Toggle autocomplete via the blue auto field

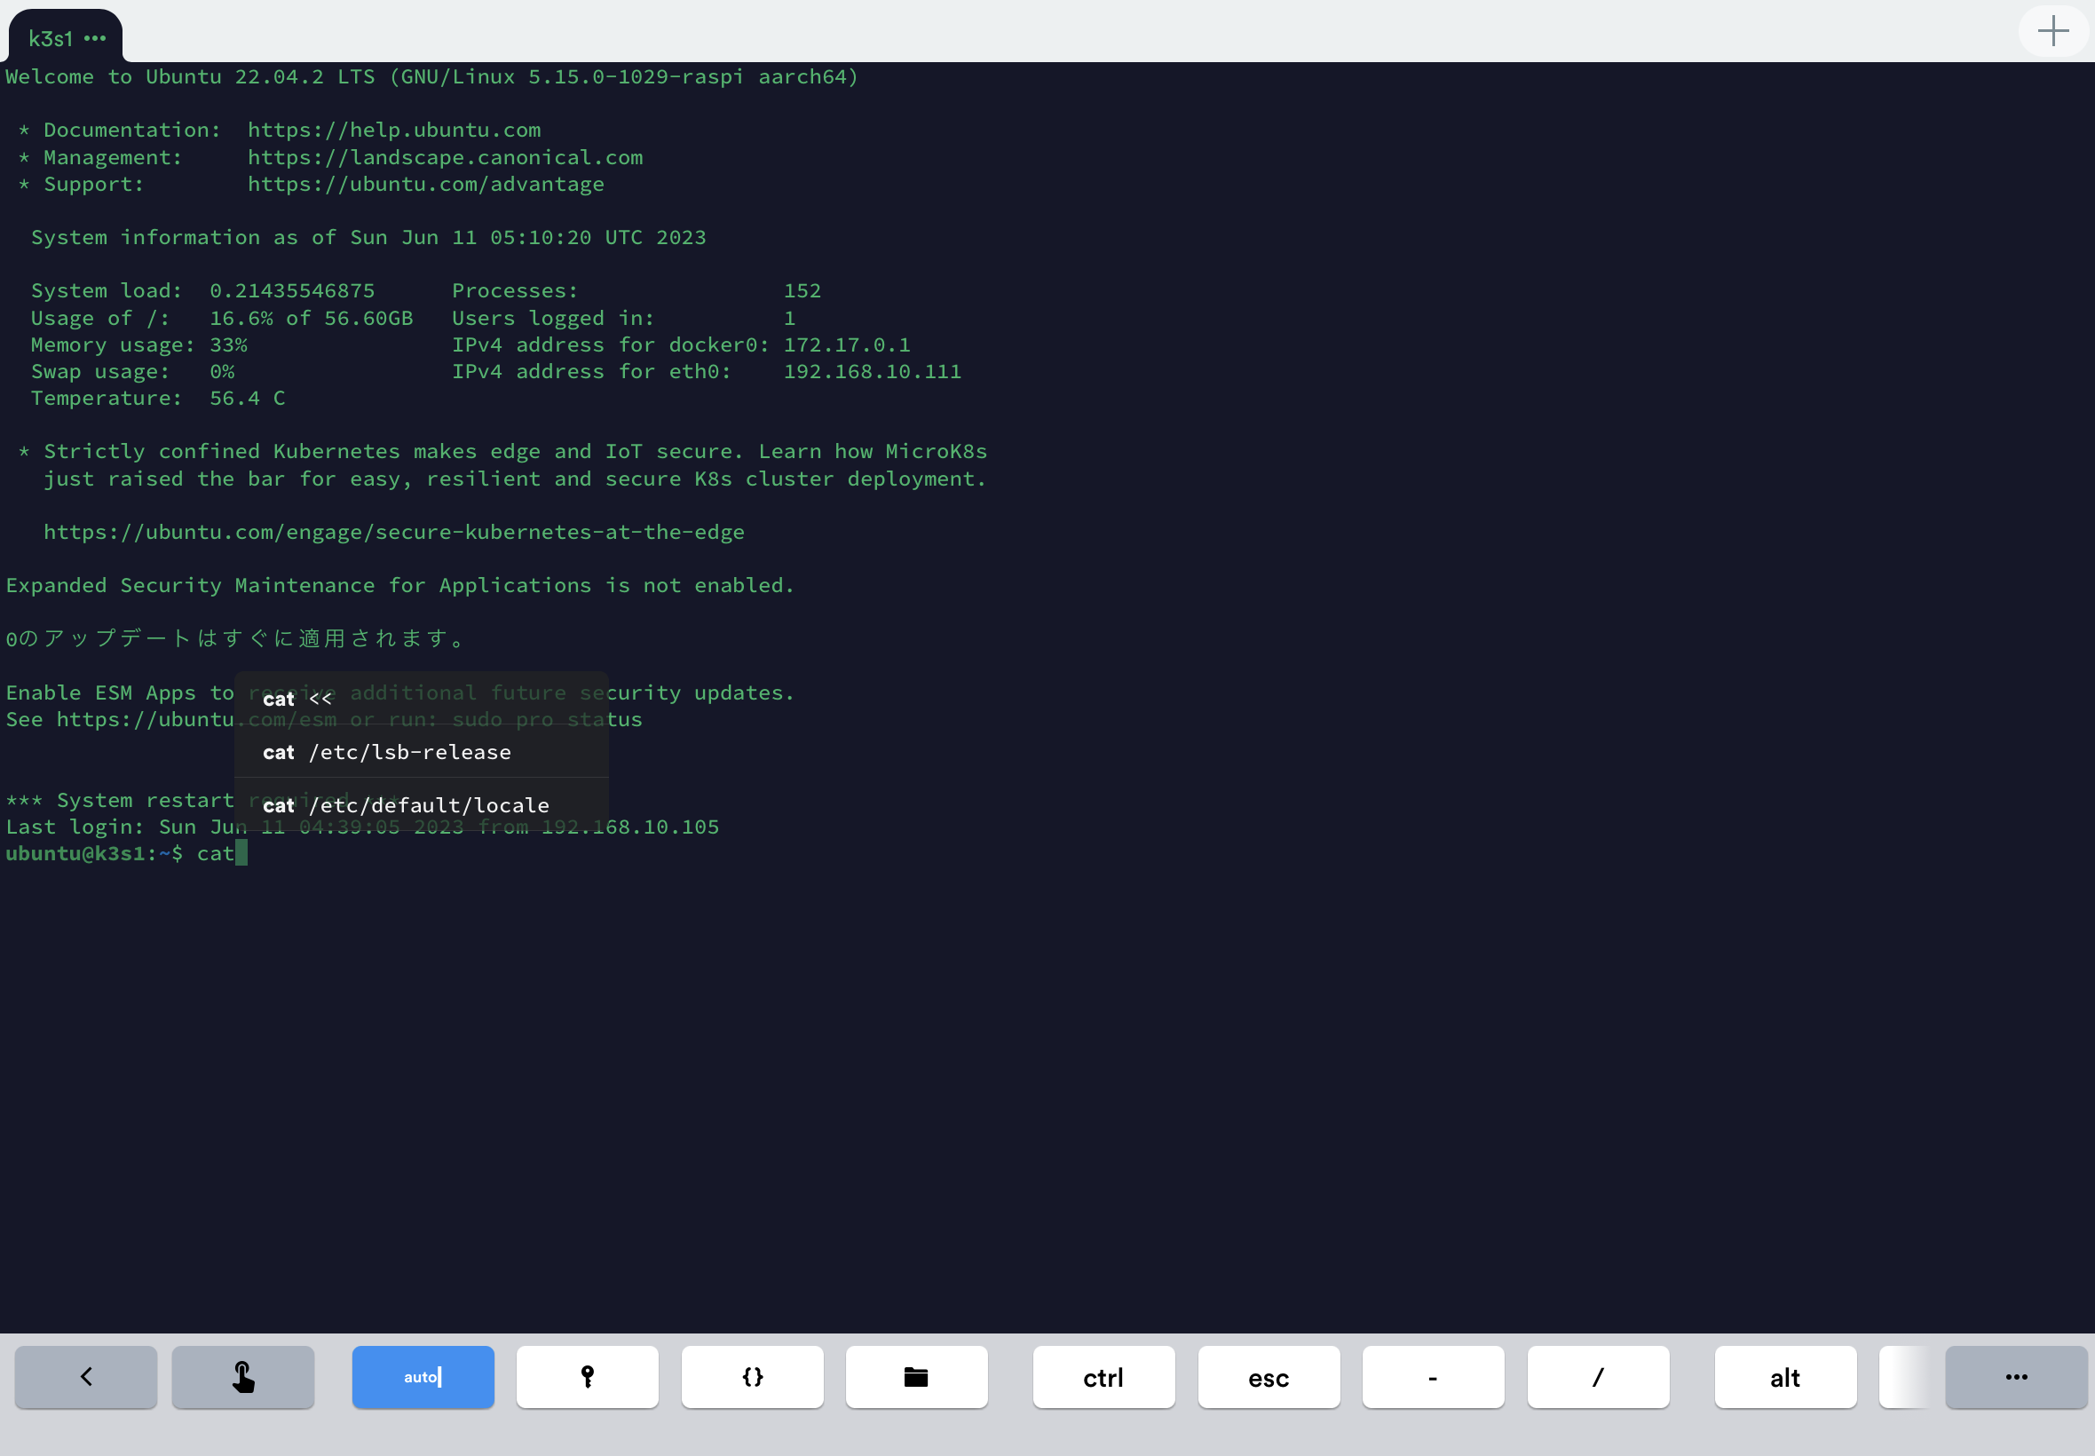point(423,1378)
